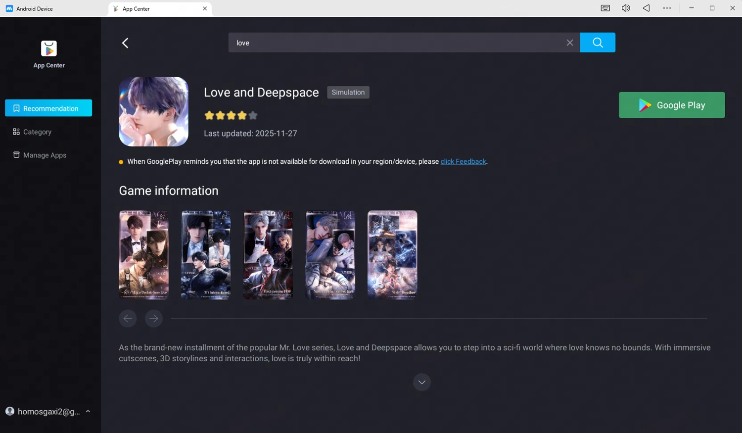Screen dimensions: 742x433
Task: Open the Category section in sidebar
Action: 37,132
